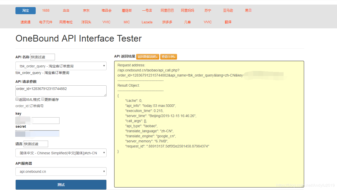
Task: Click the API服务器 label
Action: pos(24,163)
